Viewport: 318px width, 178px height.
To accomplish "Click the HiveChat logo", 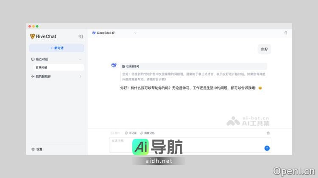I will point(43,36).
